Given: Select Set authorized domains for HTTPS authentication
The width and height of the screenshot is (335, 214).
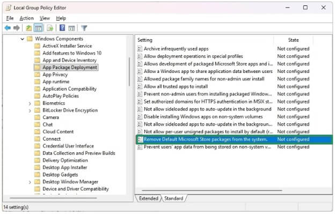Looking at the screenshot, I should click(208, 101).
